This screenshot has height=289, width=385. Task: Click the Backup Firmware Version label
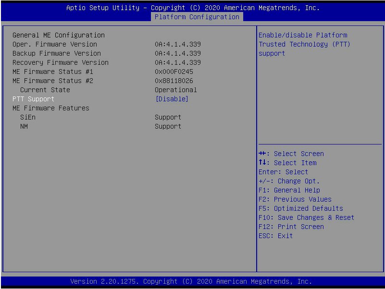57,53
